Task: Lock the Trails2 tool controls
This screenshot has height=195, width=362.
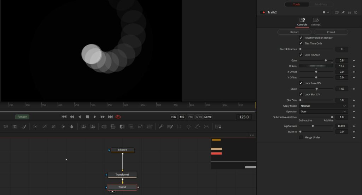Action: pyautogui.click(x=349, y=12)
